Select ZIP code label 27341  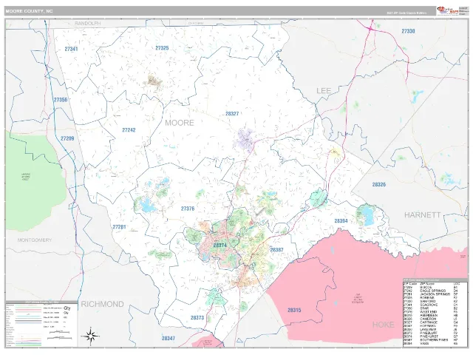[x=71, y=49]
